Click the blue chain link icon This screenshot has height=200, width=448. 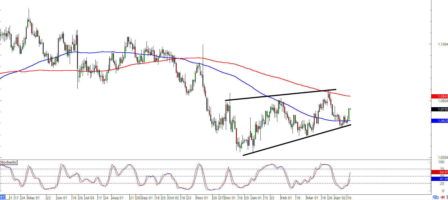436,197
